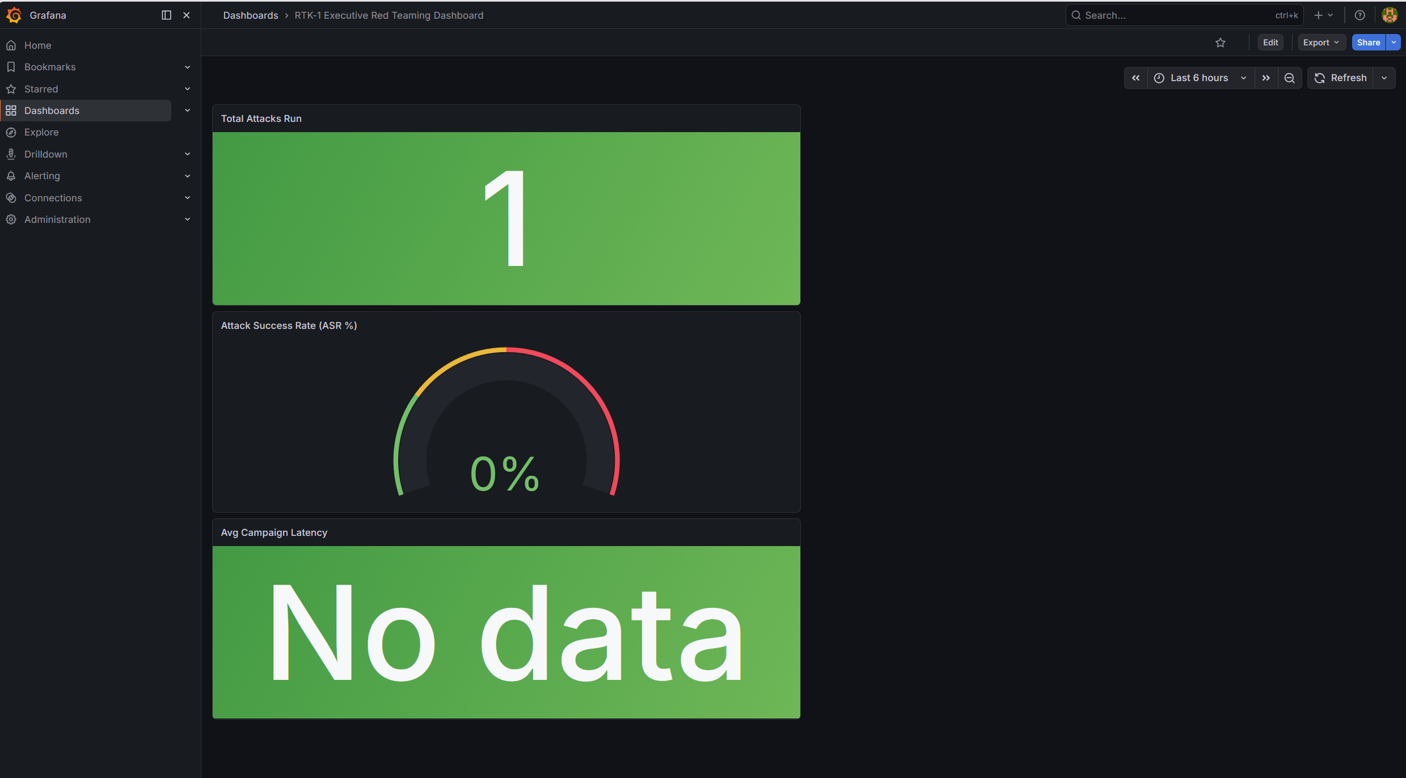Open Administration via the gear icon
The image size is (1406, 778).
(x=11, y=219)
